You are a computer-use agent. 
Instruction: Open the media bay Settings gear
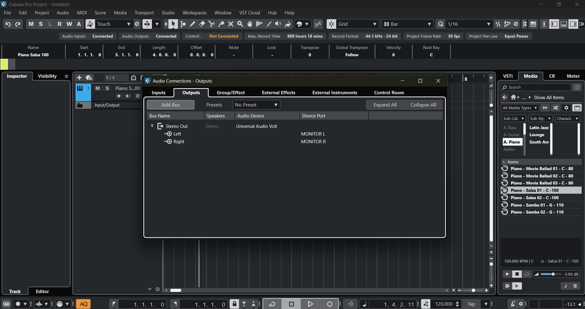(x=566, y=108)
